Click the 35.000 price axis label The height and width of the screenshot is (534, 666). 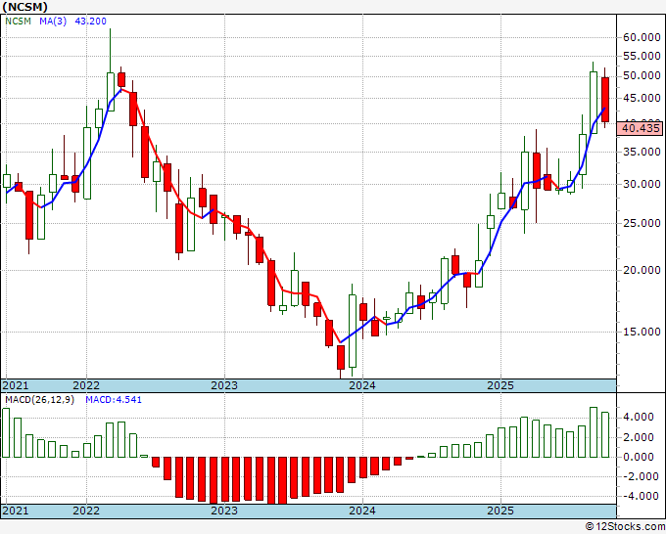click(x=642, y=152)
